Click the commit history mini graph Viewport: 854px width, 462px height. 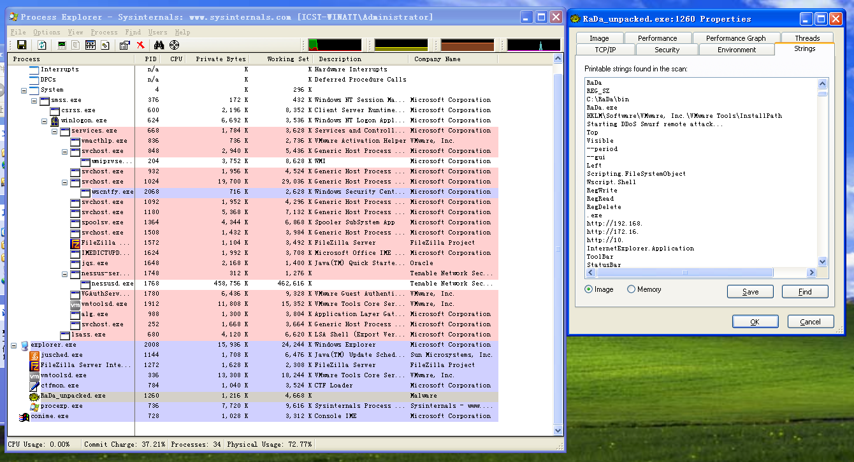click(x=401, y=45)
